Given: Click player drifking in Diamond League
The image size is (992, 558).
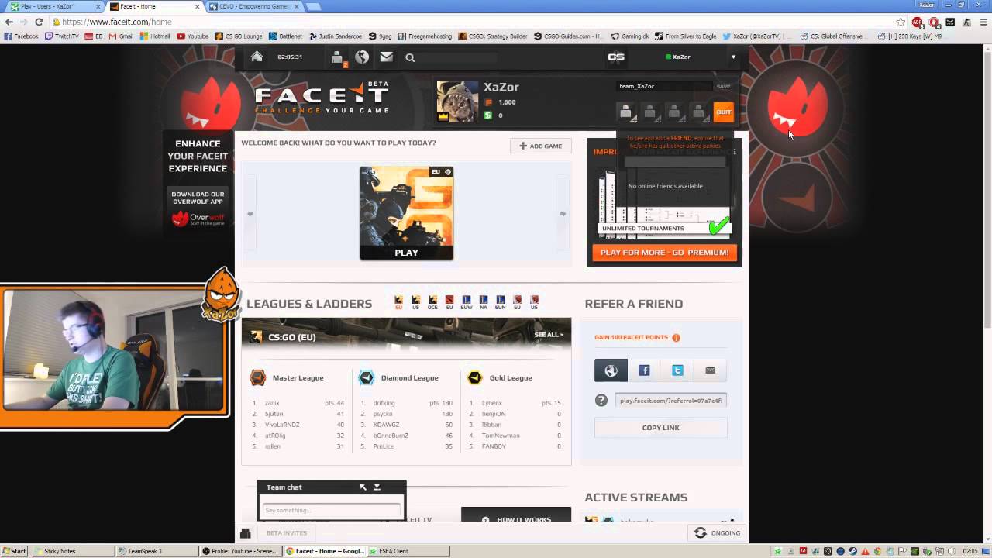Looking at the screenshot, I should click(384, 403).
